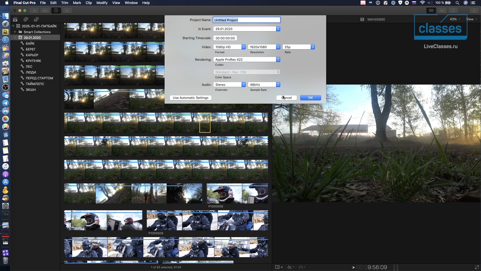Collapse the 2025-01-01-ПИТБАЙК library

point(13,26)
